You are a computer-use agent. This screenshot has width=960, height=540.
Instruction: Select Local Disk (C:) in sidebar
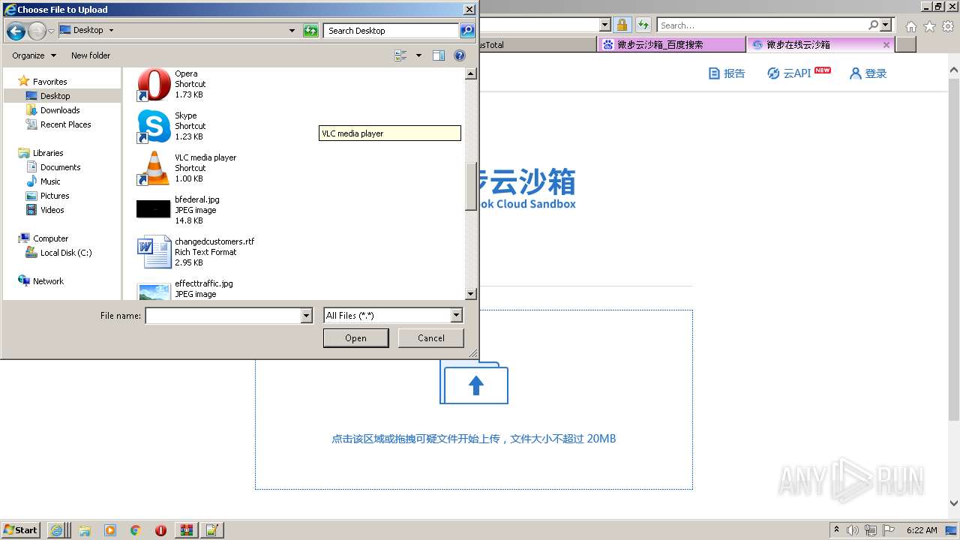(x=66, y=253)
